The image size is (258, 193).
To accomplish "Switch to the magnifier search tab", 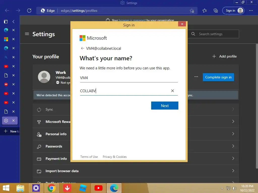I will [6, 57].
